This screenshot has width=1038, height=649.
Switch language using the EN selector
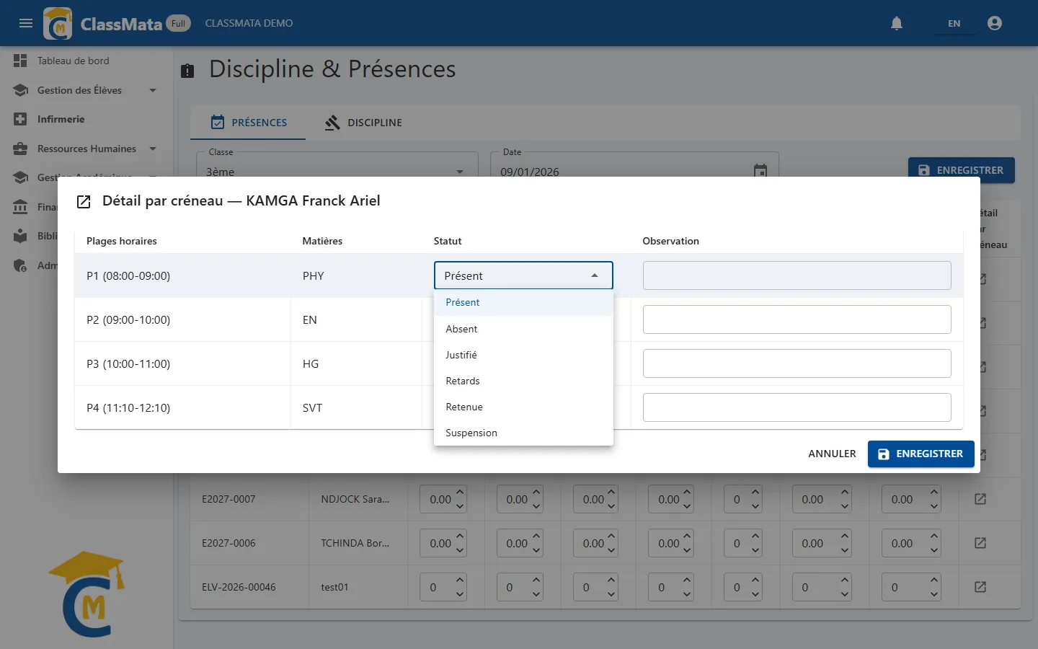coord(954,23)
